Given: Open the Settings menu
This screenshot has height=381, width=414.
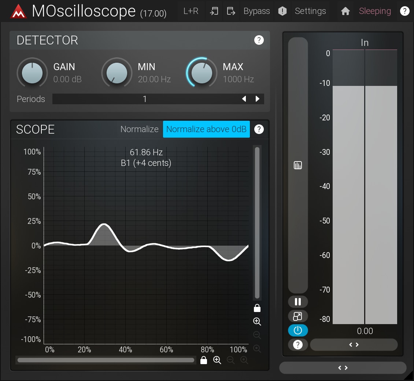Looking at the screenshot, I should click(x=310, y=11).
